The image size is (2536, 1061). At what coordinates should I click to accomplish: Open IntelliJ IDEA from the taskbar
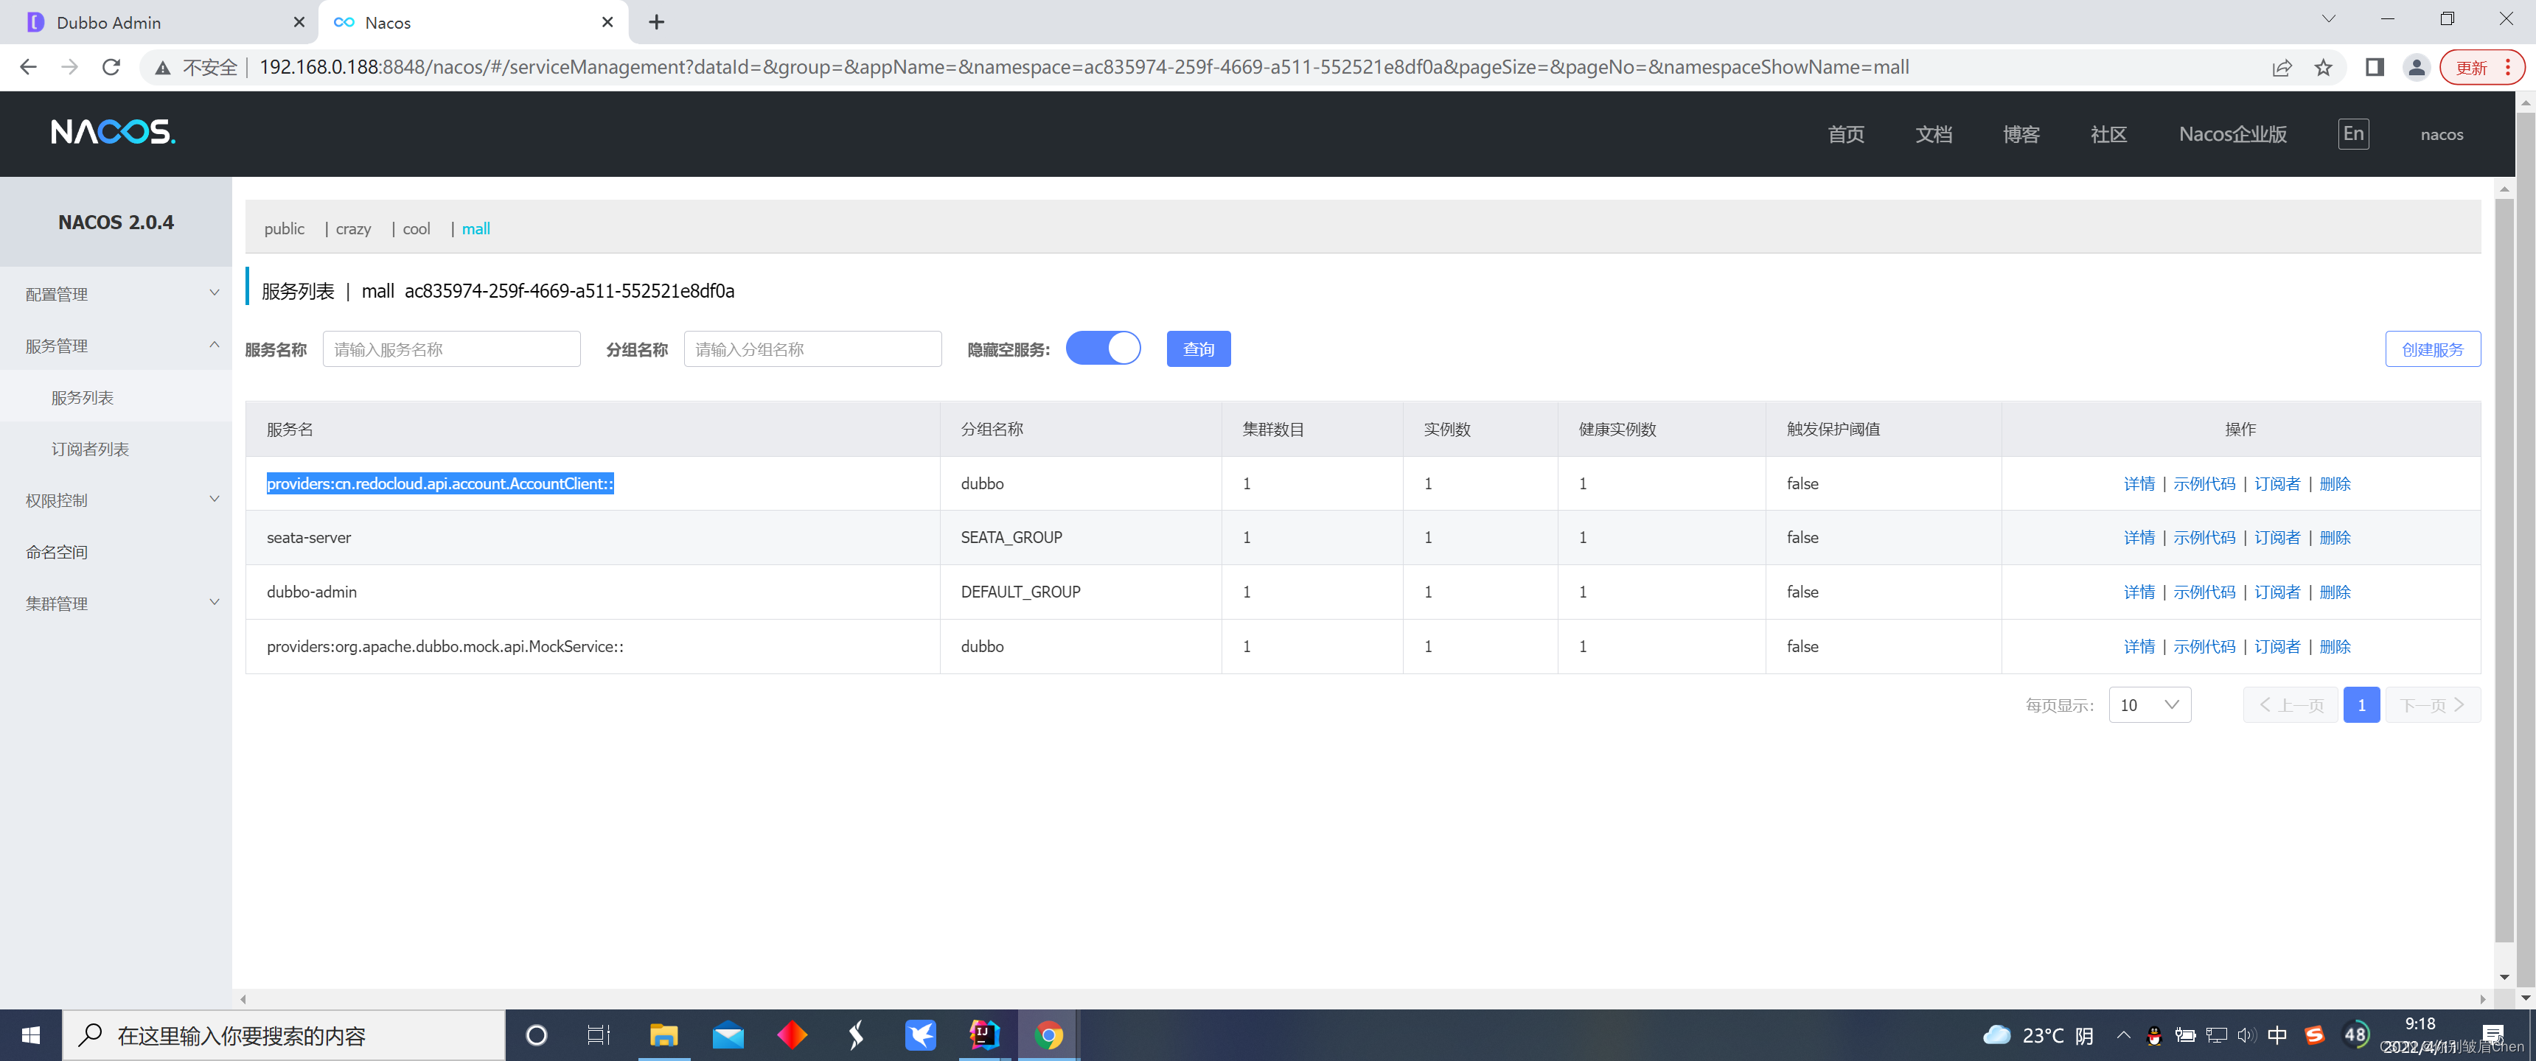[x=983, y=1035]
